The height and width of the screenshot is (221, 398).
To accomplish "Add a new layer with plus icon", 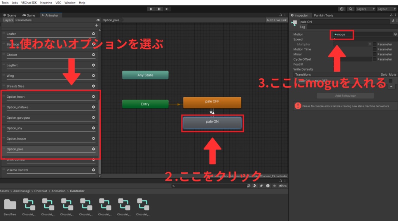I will pyautogui.click(x=97, y=25).
